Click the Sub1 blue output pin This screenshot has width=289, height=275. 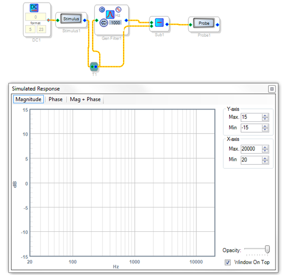[x=167, y=24]
